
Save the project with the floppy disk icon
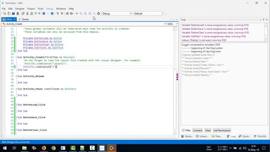(13, 14)
